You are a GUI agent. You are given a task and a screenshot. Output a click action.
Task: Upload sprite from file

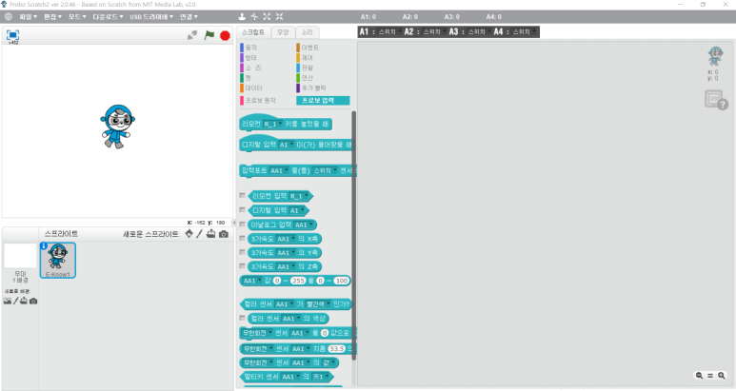click(x=210, y=233)
